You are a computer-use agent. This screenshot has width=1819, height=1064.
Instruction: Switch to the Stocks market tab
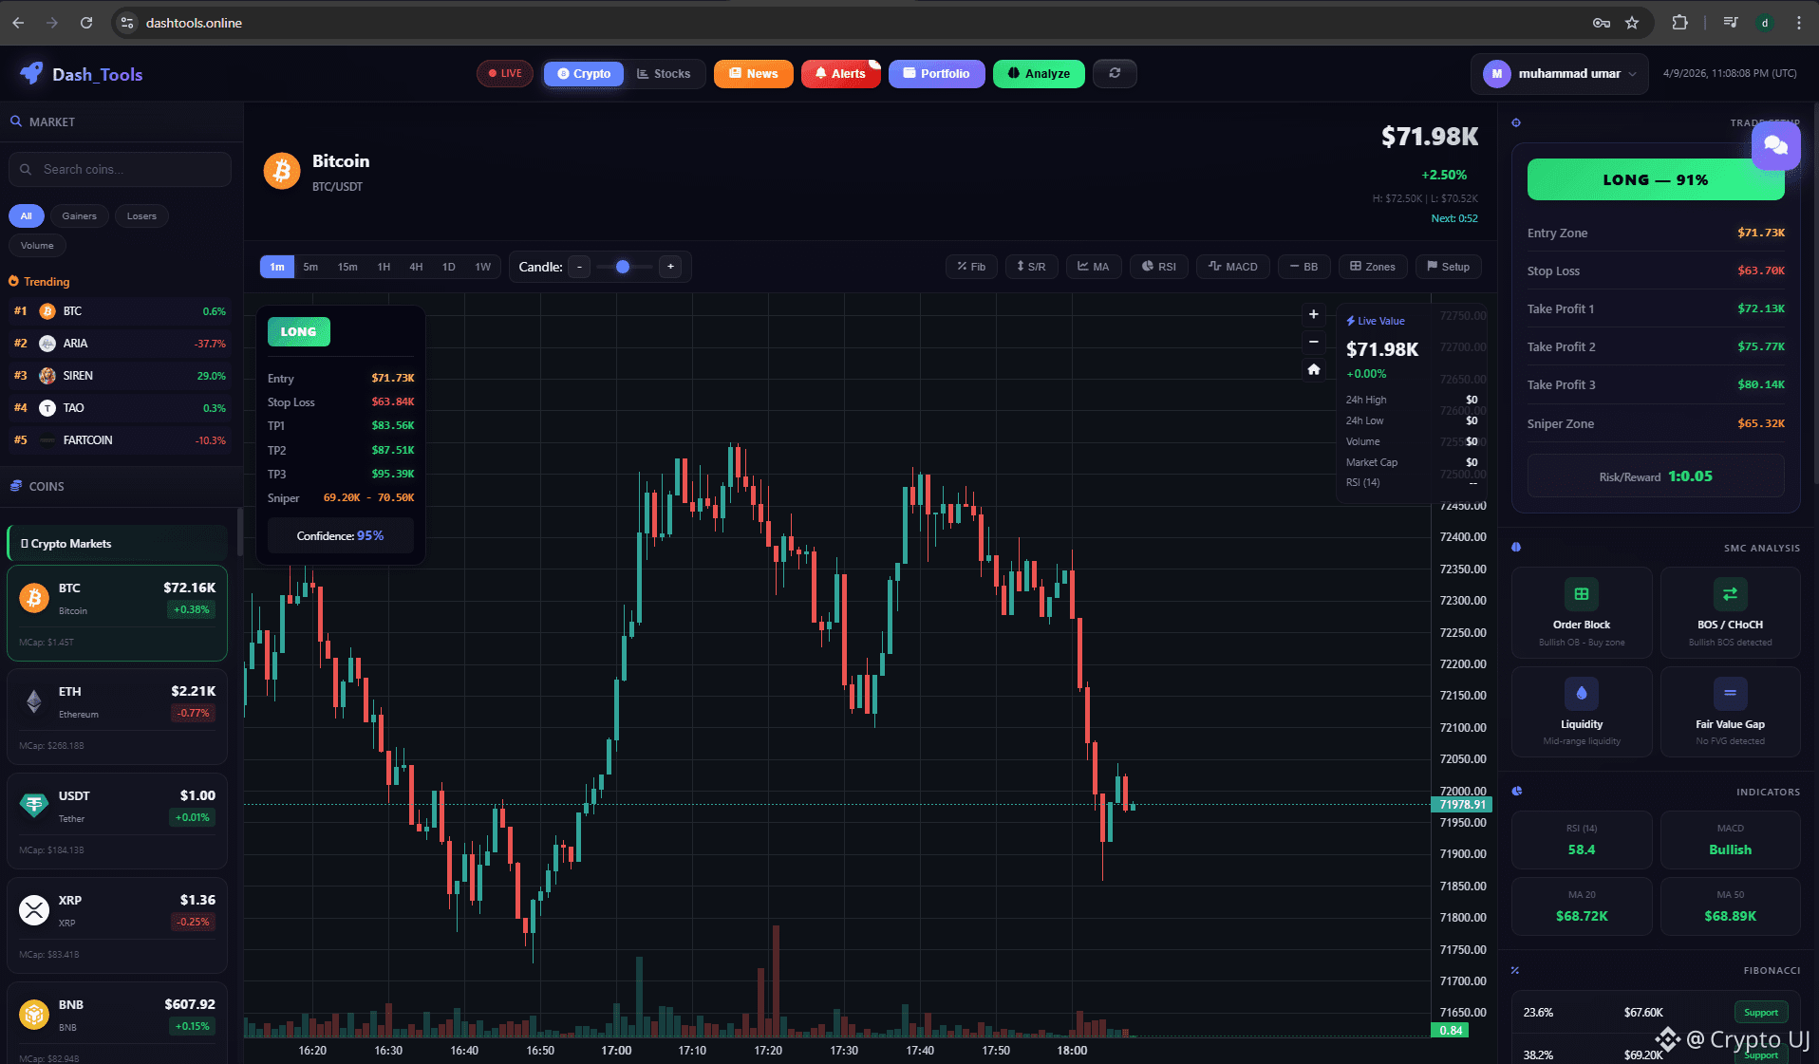664,73
